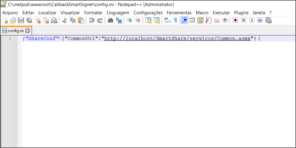Create a new file with the New icon
This screenshot has width=296, height=148.
[x=5, y=20]
